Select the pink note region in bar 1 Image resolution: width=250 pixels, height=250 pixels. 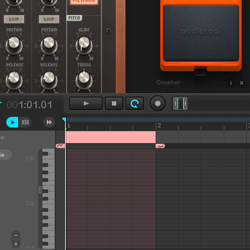coord(111,137)
